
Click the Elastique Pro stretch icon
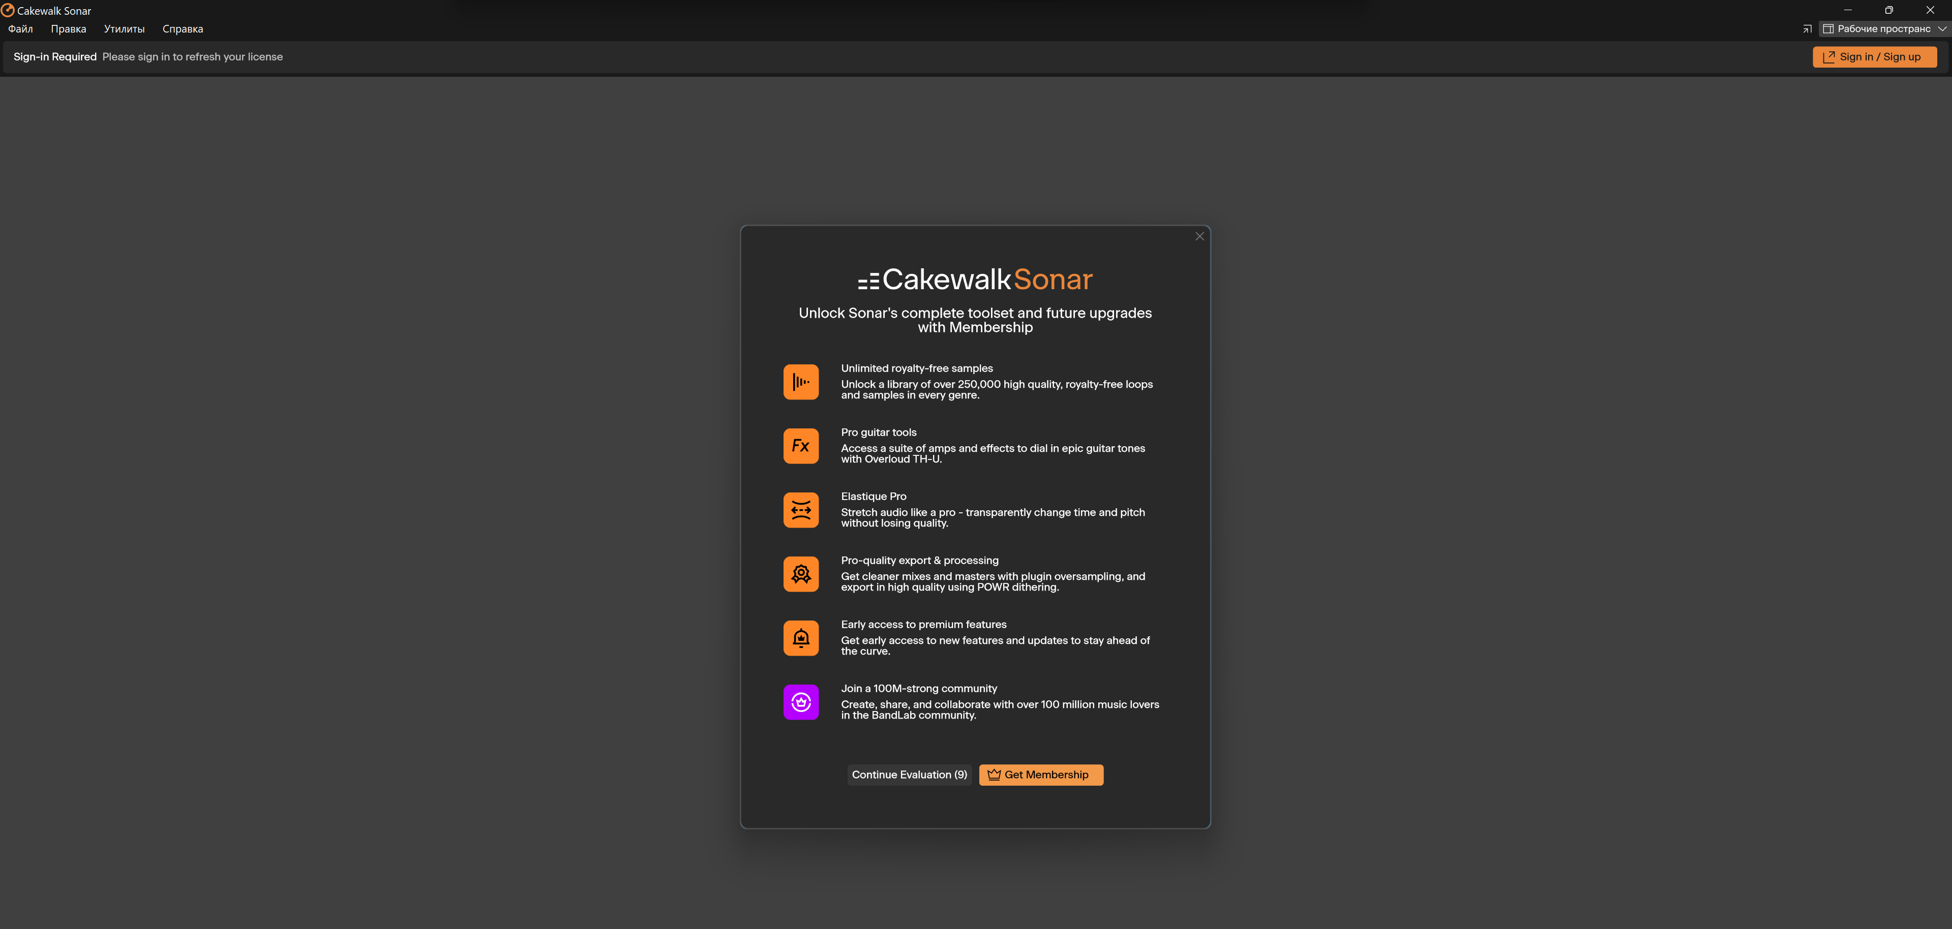[800, 510]
